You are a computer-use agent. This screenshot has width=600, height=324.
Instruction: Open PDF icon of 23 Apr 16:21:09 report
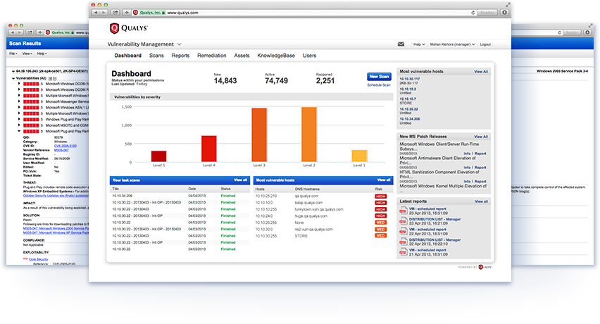[403, 221]
